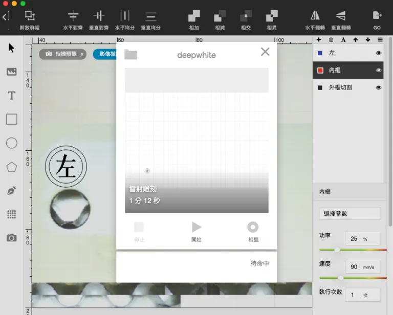Move layer up with up arrow

point(356,39)
